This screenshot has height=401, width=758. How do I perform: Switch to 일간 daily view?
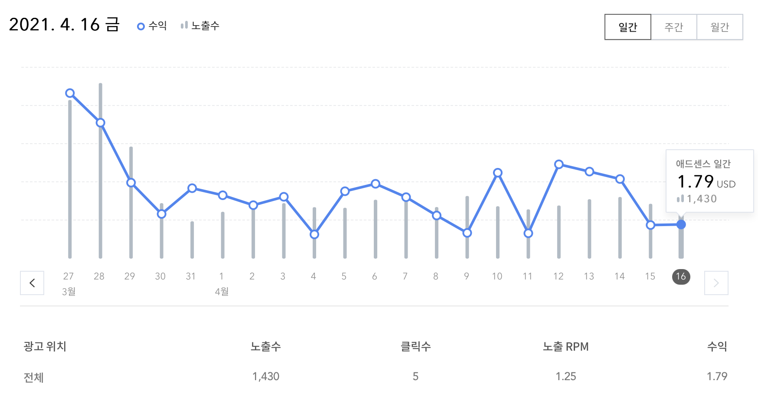tap(628, 27)
